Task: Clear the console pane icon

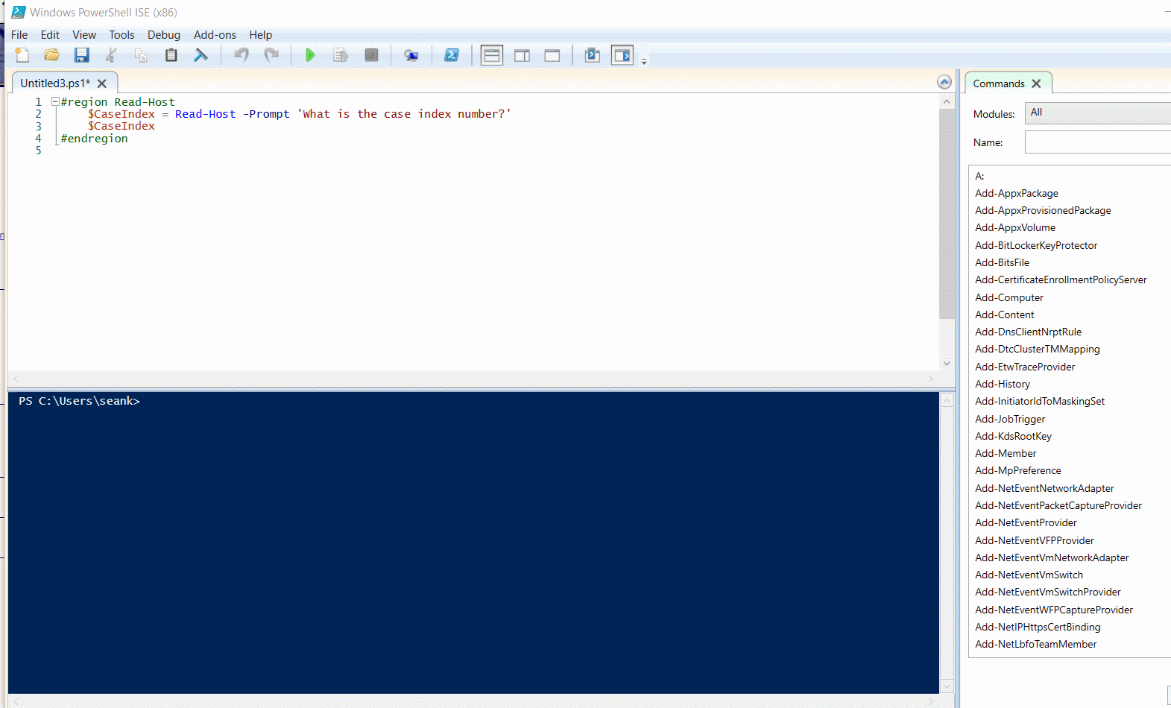Action: [201, 55]
